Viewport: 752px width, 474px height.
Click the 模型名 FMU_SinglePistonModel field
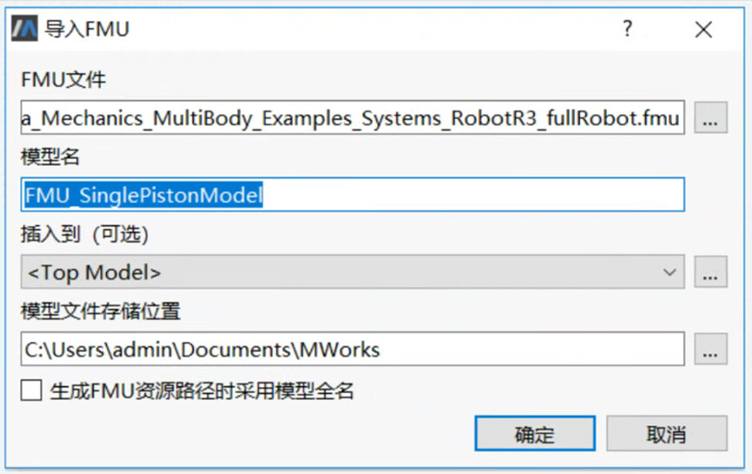click(352, 194)
